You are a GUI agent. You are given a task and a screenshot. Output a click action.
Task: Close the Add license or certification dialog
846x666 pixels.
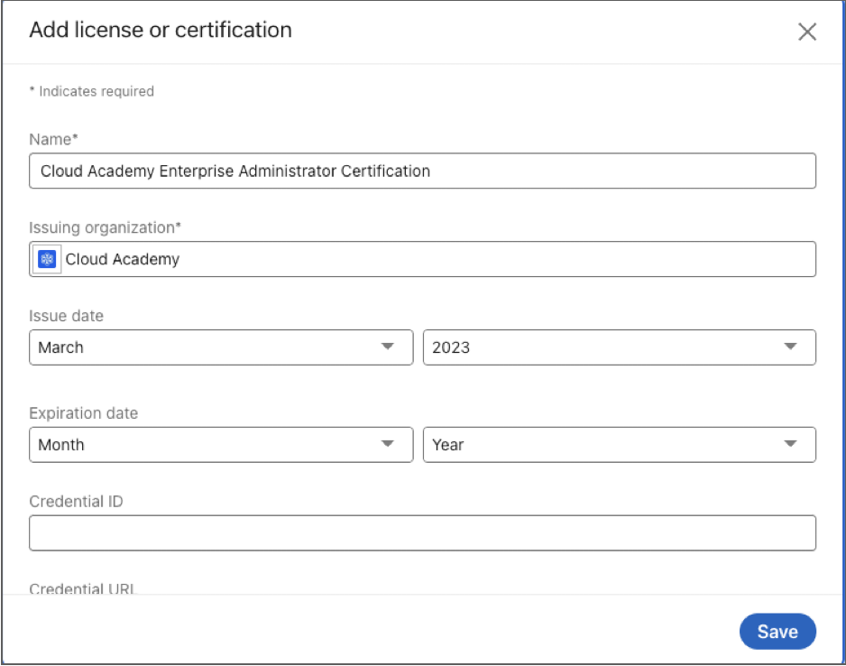806,32
